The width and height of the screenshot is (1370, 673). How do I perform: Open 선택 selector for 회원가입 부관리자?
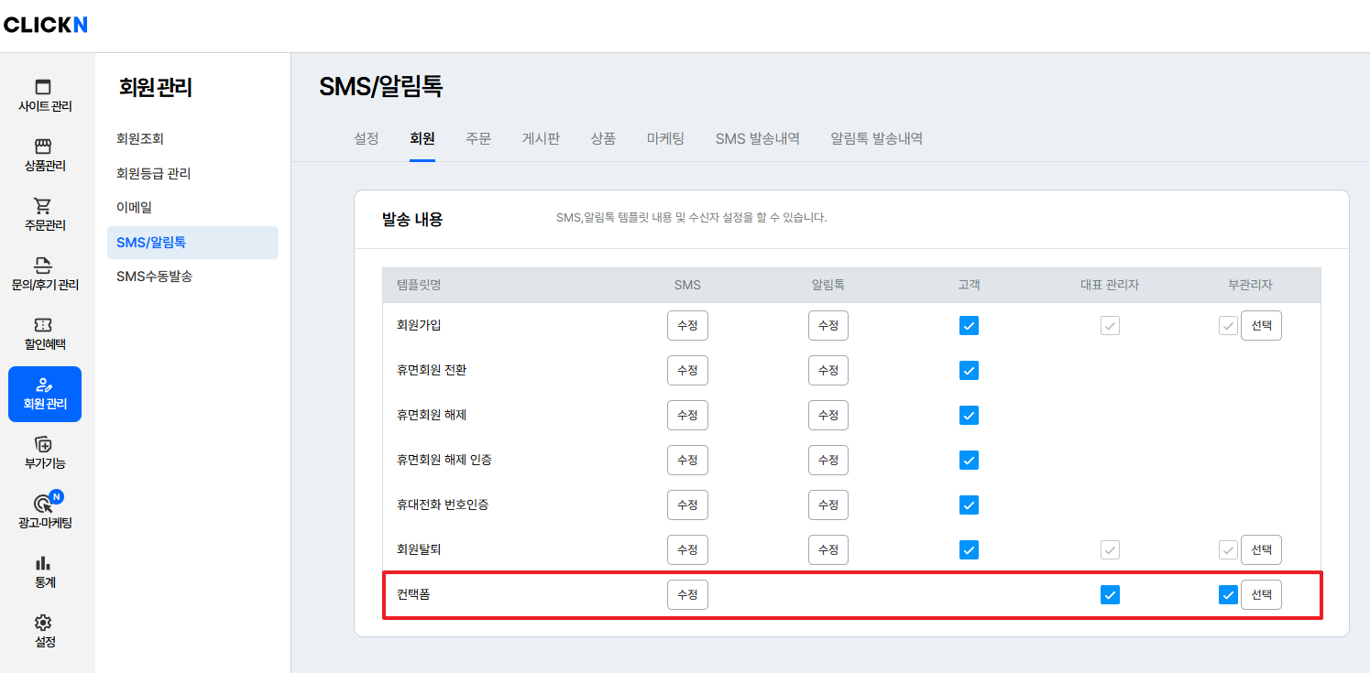pos(1261,325)
